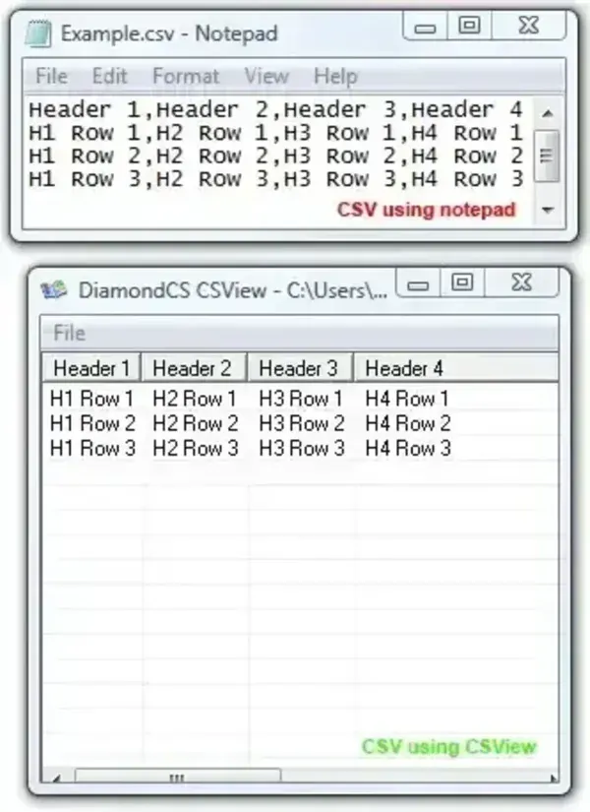Click Notepad scrollbar up arrow
Image resolution: width=590 pixels, height=812 pixels.
click(x=548, y=112)
